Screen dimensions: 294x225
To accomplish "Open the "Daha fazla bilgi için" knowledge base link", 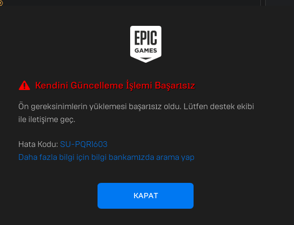I will point(106,157).
